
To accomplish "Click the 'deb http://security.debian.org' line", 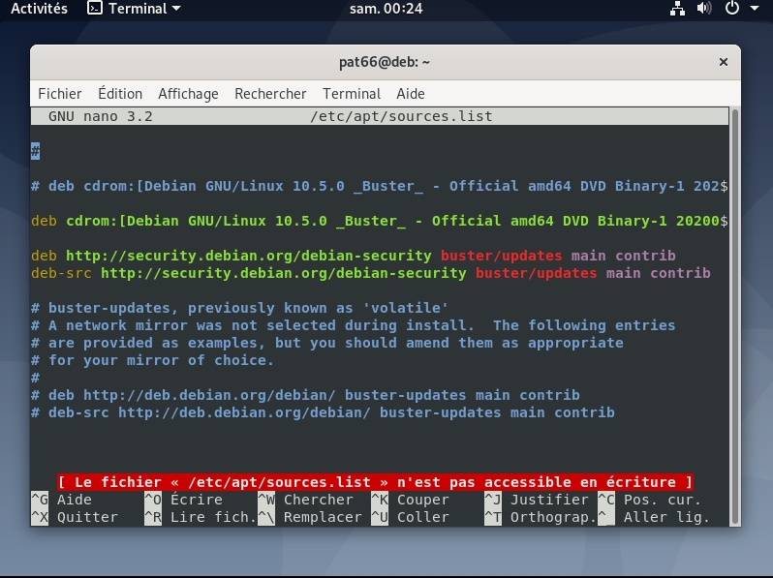I will click(x=353, y=256).
